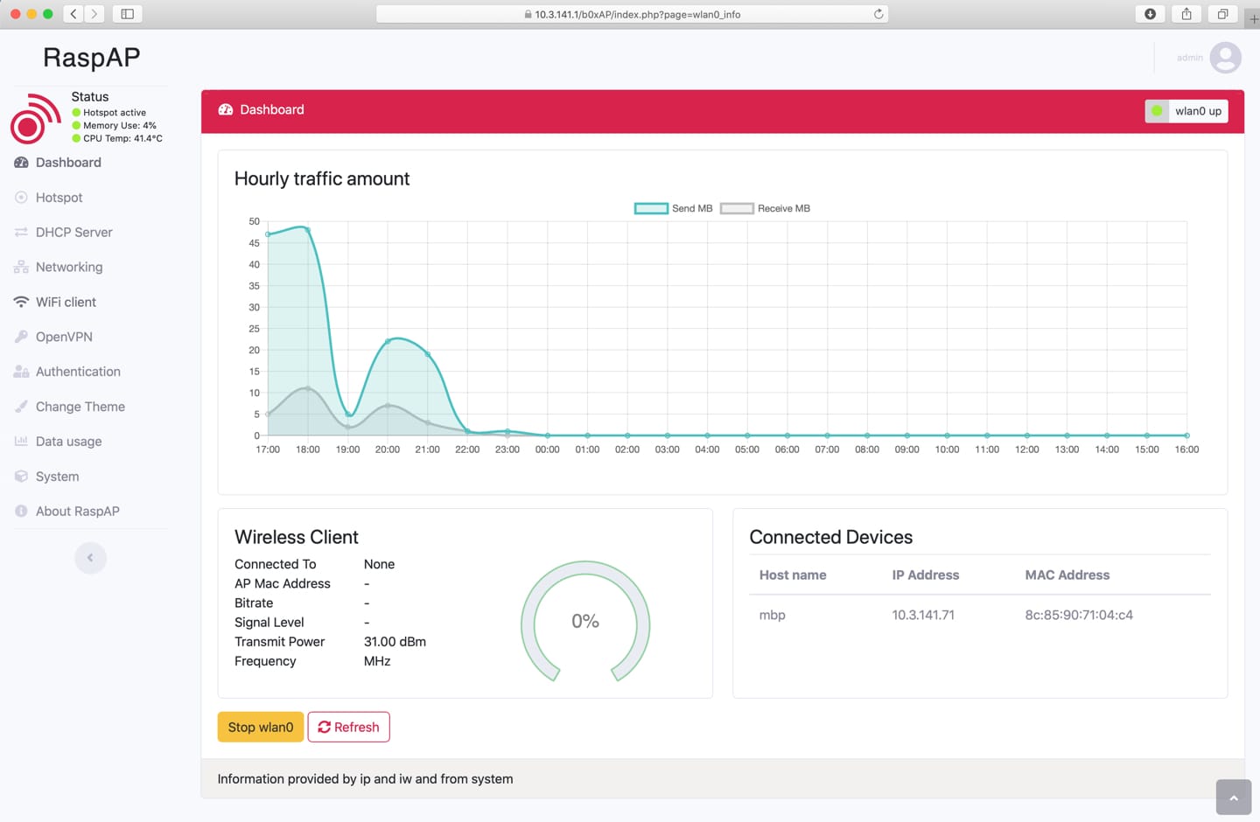Viewport: 1260px width, 822px height.
Task: Open the admin user dropdown
Action: click(1190, 58)
